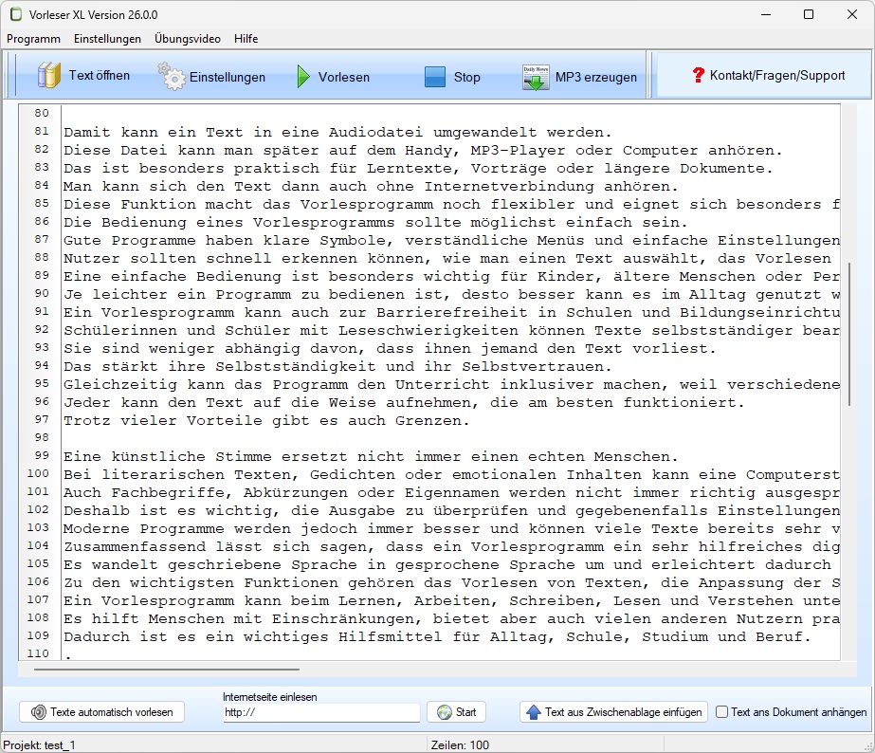
Task: Click the horizontal scrollbar thumb below text
Action: (166, 669)
